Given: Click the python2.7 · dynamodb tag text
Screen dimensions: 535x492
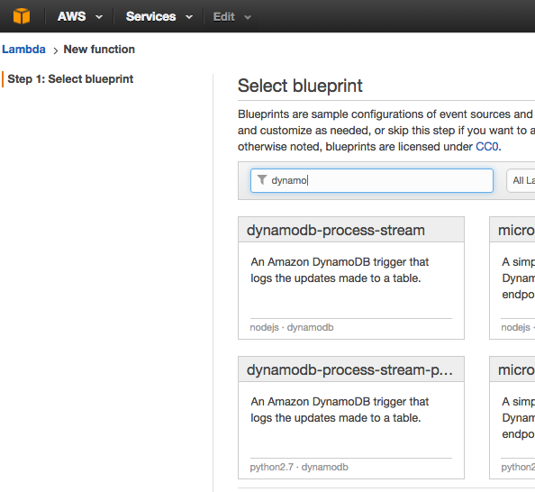Looking at the screenshot, I should (299, 467).
